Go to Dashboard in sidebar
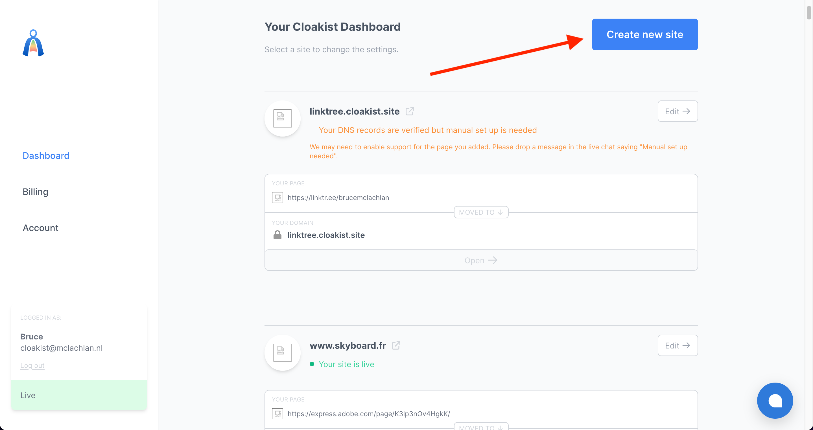 pyautogui.click(x=46, y=155)
